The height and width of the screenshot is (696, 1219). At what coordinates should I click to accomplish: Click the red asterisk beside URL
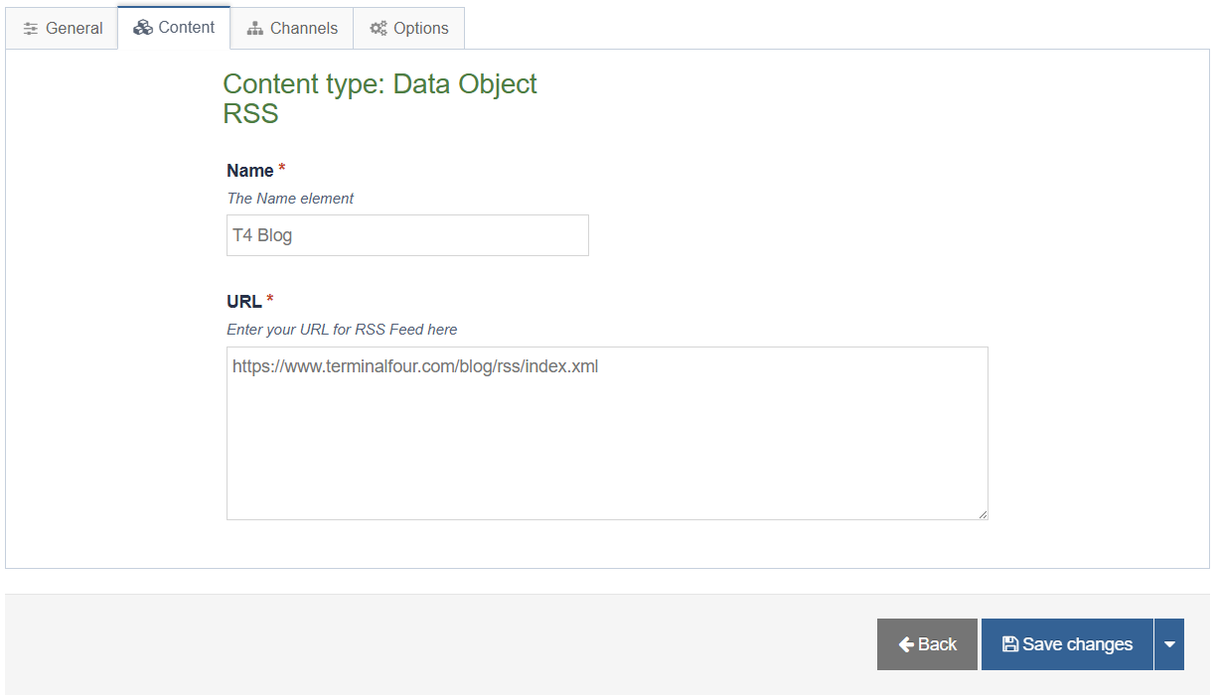(268, 296)
